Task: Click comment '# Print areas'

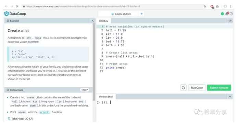Action: pos(116,64)
